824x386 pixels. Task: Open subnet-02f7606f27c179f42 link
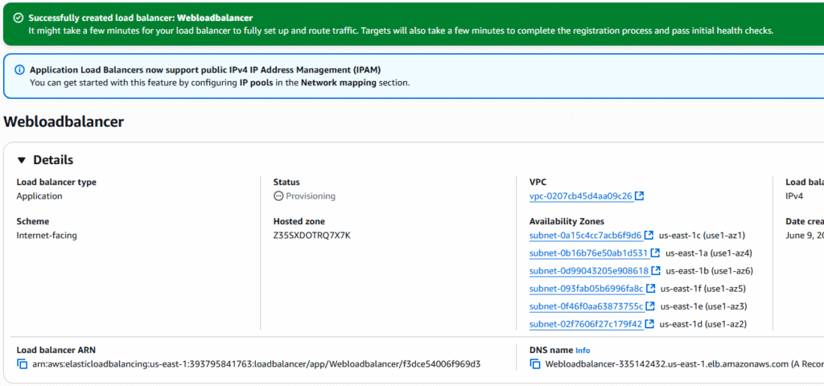point(586,323)
